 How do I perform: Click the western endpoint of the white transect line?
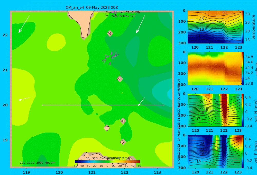(x=43, y=105)
